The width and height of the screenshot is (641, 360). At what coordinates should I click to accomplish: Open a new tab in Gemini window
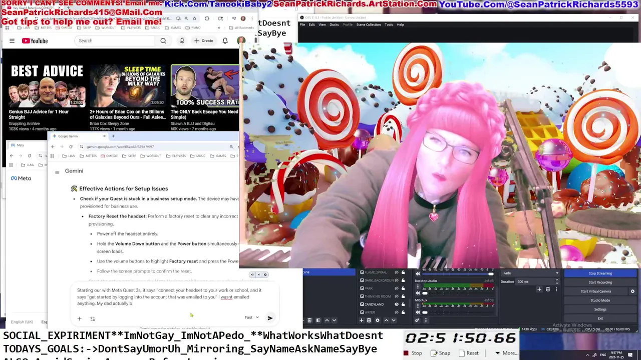[x=113, y=136]
